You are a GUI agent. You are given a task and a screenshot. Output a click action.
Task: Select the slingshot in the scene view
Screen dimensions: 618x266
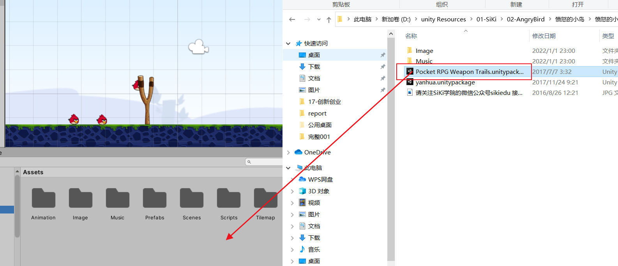147,100
